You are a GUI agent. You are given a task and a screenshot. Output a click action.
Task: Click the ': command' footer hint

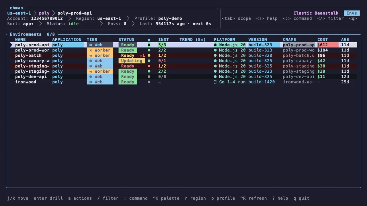(x=136, y=198)
